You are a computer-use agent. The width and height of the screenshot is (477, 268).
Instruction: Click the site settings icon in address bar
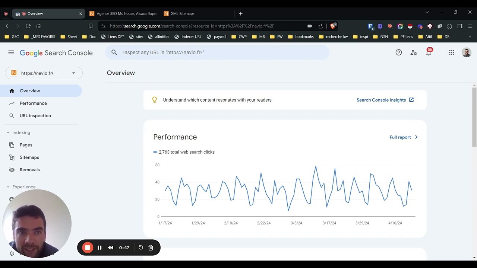click(104, 26)
